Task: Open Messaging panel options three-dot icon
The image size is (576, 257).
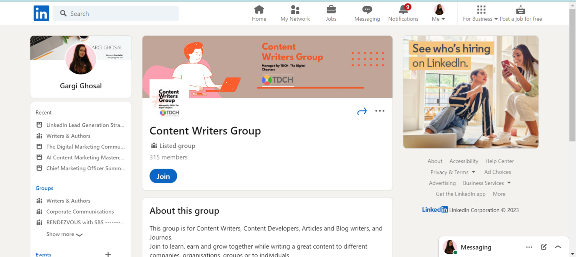Action: click(529, 247)
